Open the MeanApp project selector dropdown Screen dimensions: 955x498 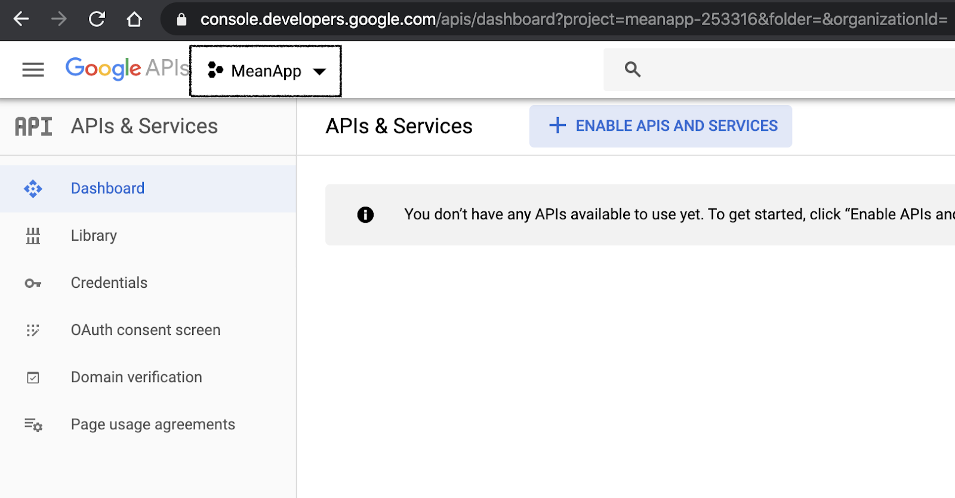(266, 71)
